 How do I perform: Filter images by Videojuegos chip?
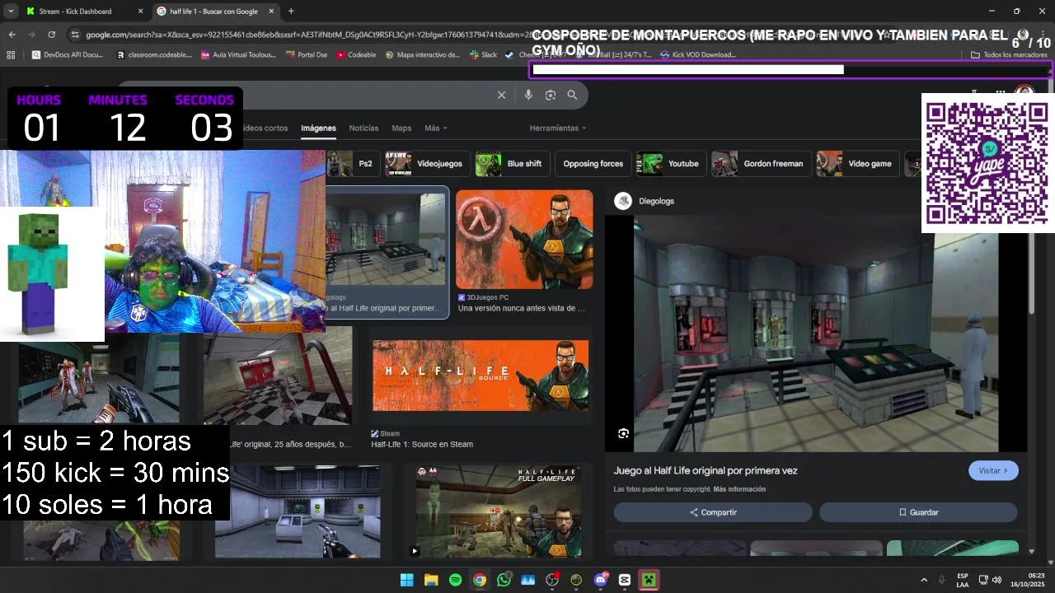point(427,163)
